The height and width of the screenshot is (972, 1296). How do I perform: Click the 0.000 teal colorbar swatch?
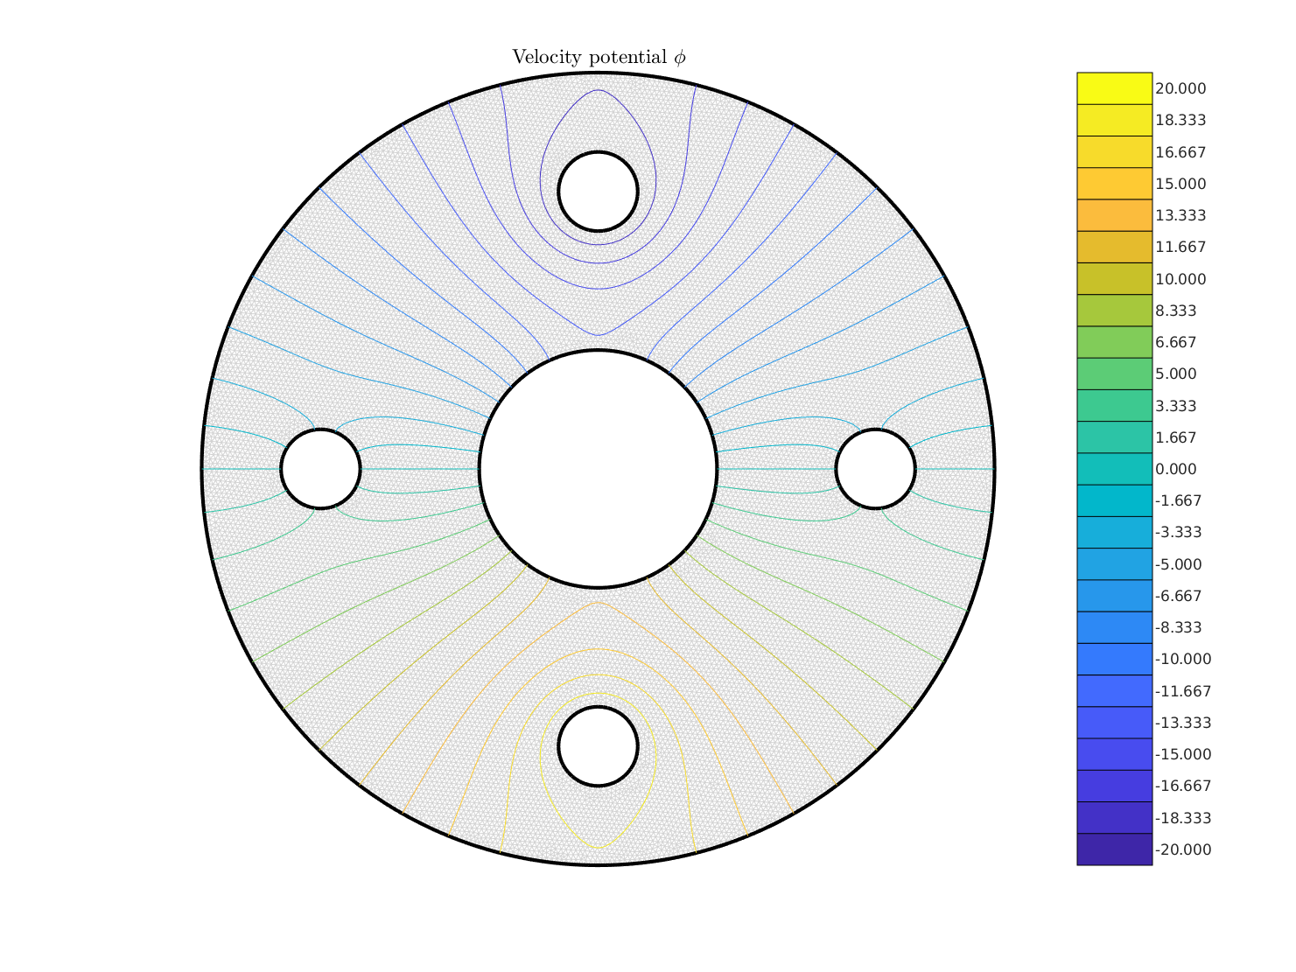[1114, 469]
